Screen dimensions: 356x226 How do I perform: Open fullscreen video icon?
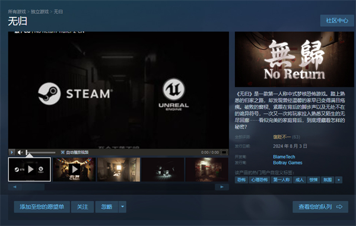[224, 152]
